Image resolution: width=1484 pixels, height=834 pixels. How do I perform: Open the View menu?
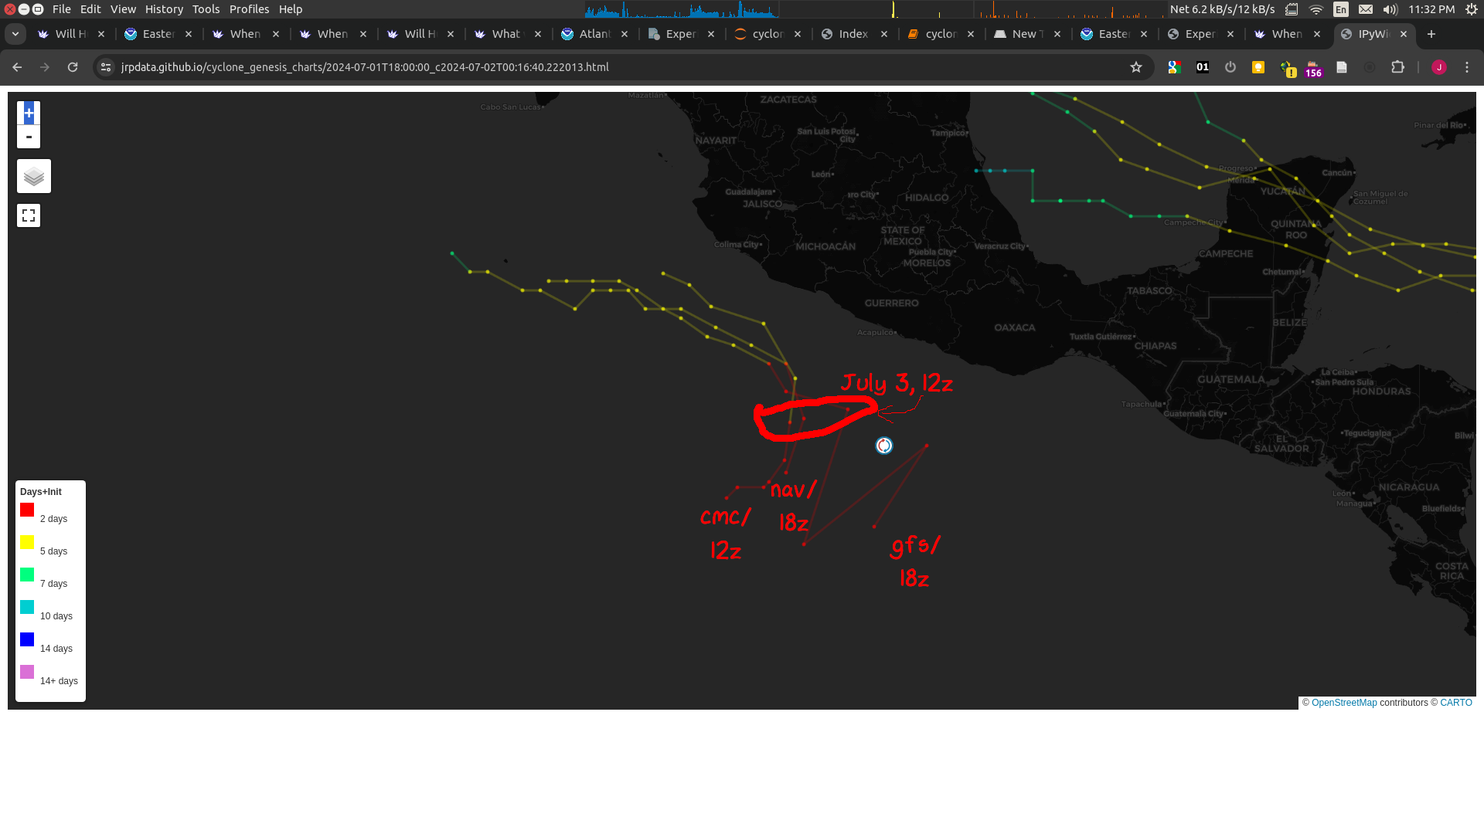coord(123,9)
